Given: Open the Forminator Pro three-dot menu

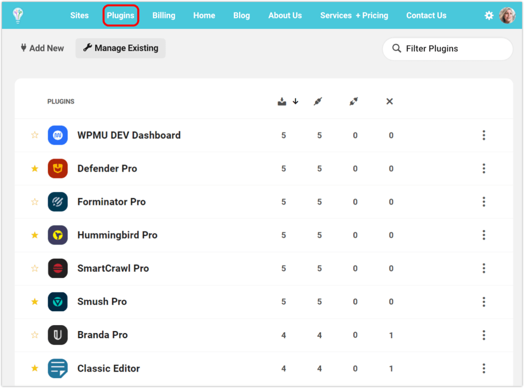Looking at the screenshot, I should click(484, 202).
